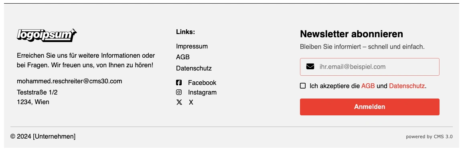Visit the Facebook text link

pos(202,83)
